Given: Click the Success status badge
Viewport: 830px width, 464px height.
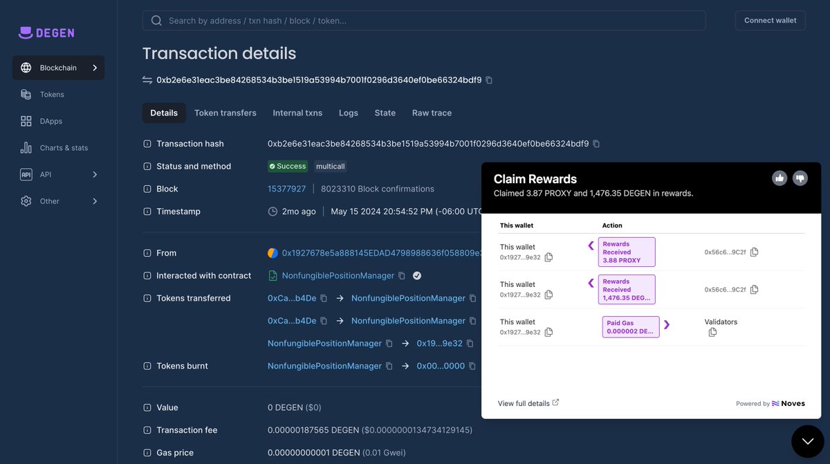Looking at the screenshot, I should 288,167.
